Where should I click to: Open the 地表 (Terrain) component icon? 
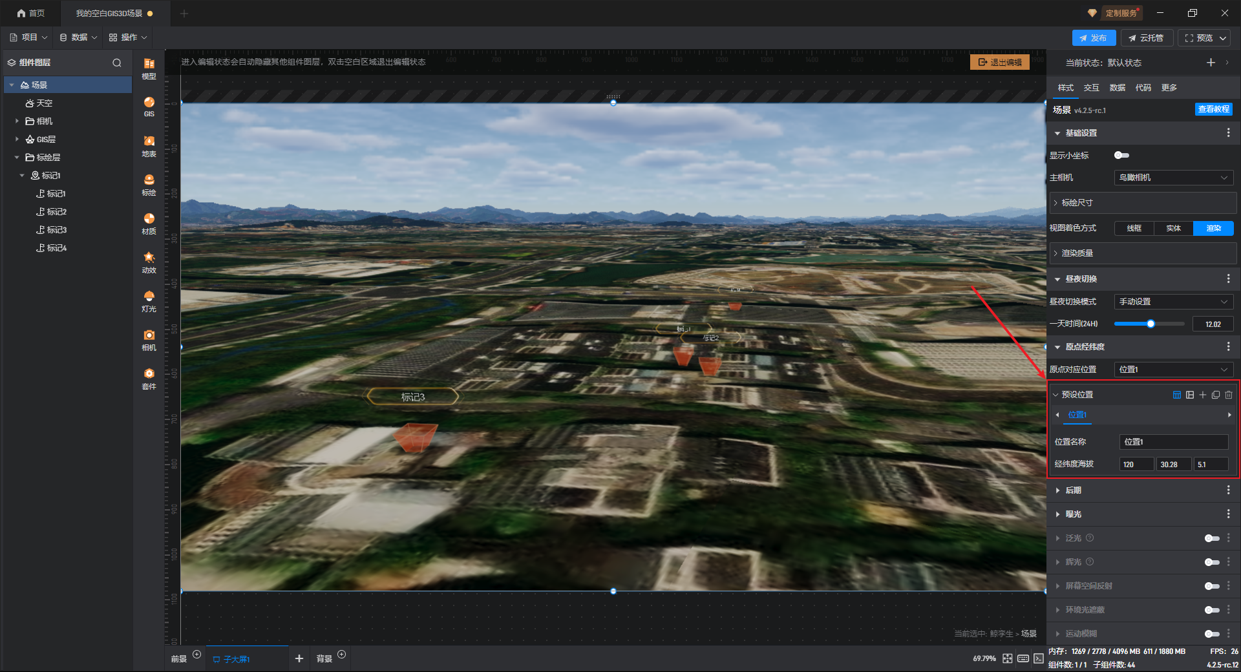149,145
